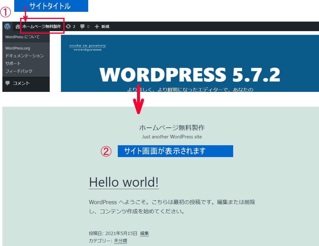Click the updates count 2
The image size is (319, 246).
click(x=74, y=26)
